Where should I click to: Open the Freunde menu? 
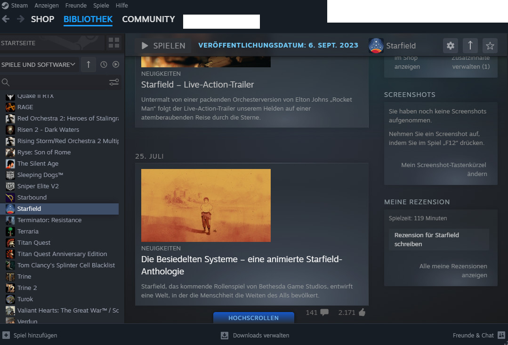coord(76,6)
